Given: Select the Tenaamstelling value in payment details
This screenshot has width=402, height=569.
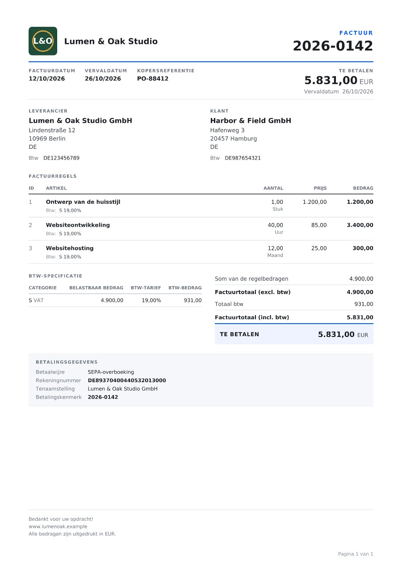Looking at the screenshot, I should point(123,389).
